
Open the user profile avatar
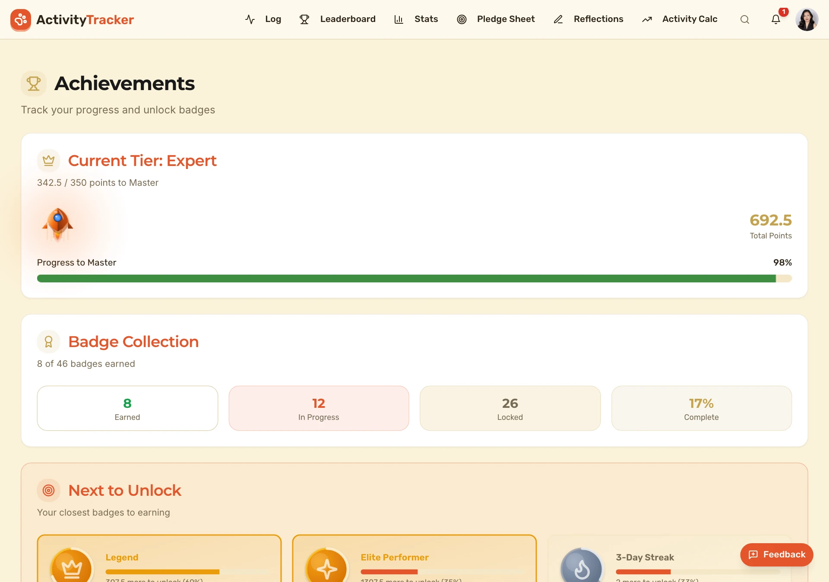pyautogui.click(x=807, y=19)
